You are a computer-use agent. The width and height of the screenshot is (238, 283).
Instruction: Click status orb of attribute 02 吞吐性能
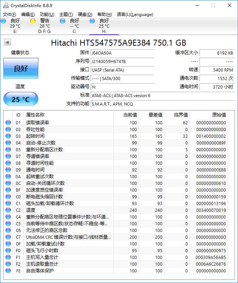click(8, 129)
